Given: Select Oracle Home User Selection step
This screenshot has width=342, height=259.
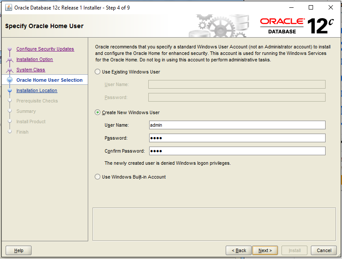Looking at the screenshot, I should 50,80.
